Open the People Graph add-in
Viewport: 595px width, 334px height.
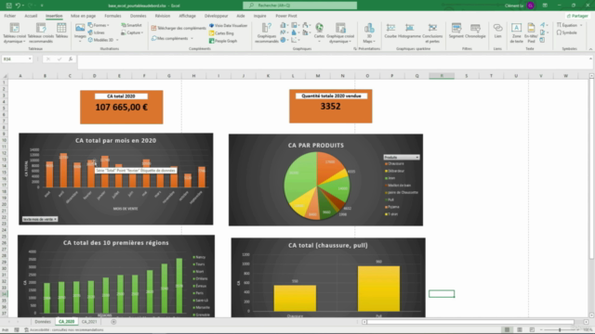(x=223, y=41)
